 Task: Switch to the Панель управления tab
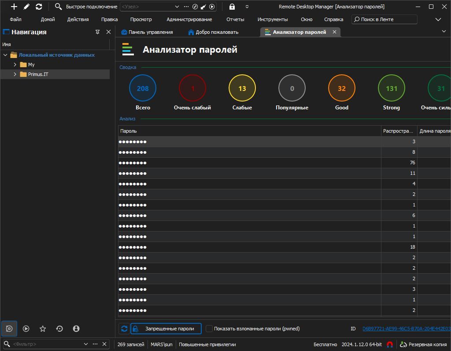[147, 32]
